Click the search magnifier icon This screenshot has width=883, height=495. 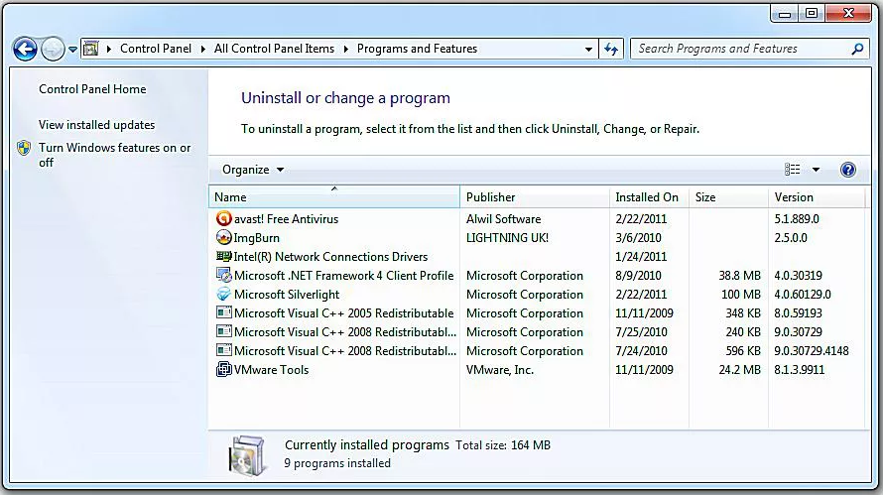857,49
